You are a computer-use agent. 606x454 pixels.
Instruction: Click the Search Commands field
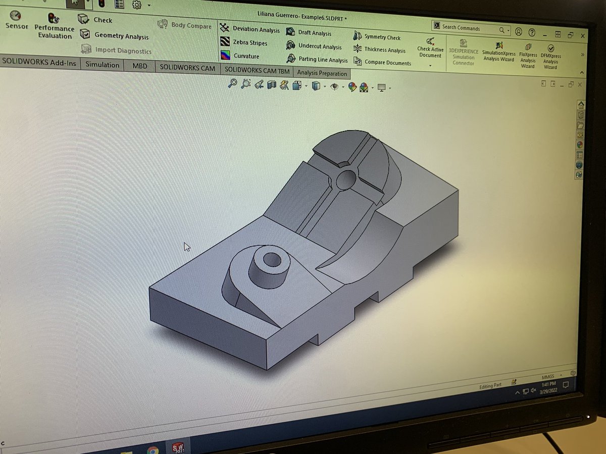click(x=471, y=27)
